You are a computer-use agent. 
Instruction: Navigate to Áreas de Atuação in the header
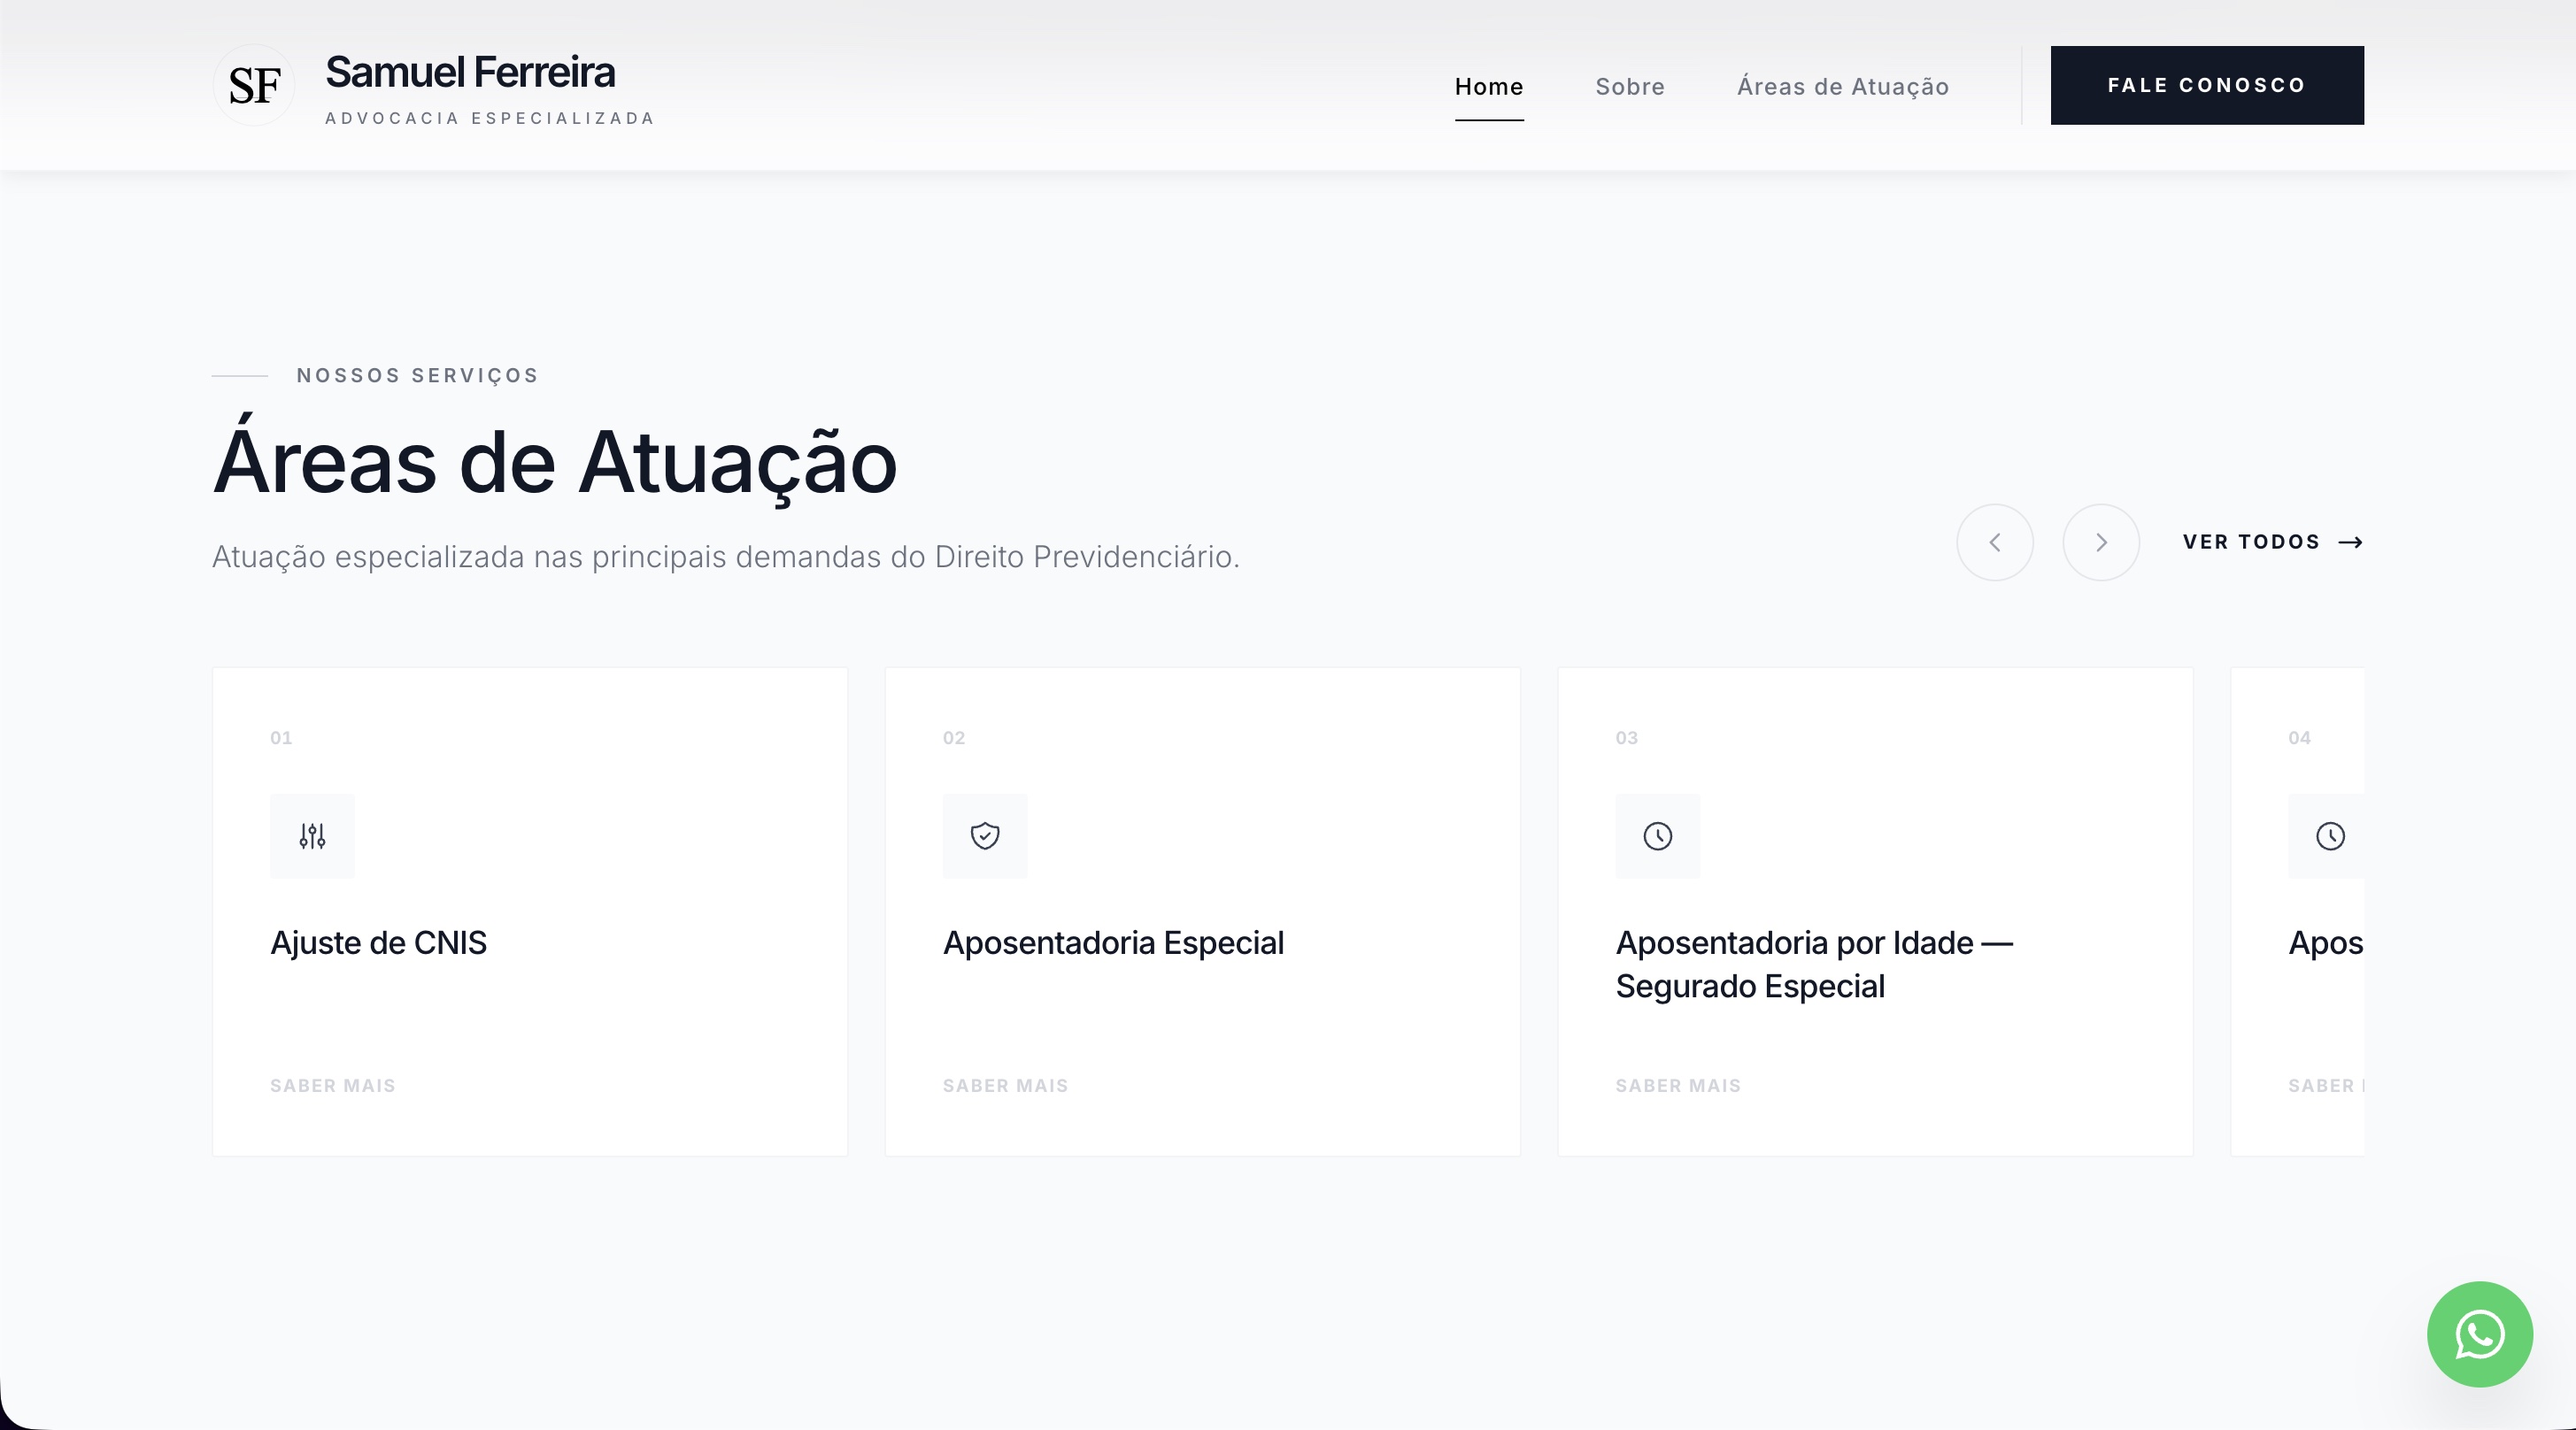coord(1842,87)
